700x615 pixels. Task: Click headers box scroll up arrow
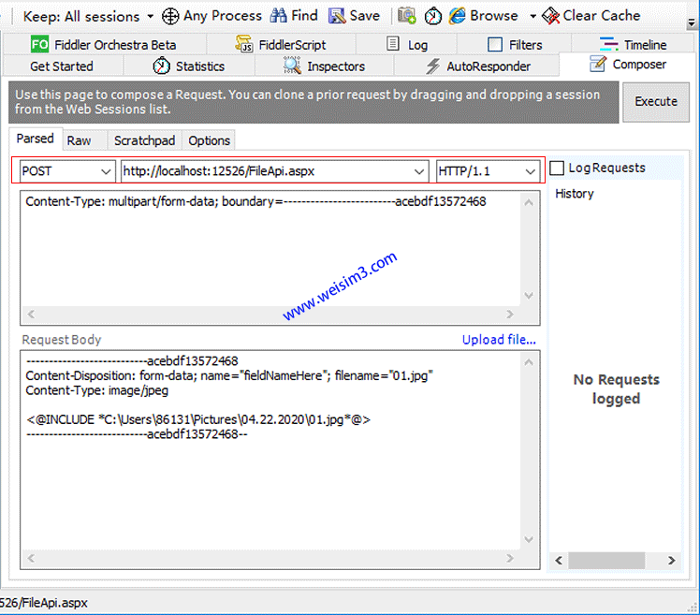[529, 202]
